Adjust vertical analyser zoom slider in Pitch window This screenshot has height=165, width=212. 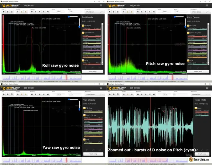(185, 23)
